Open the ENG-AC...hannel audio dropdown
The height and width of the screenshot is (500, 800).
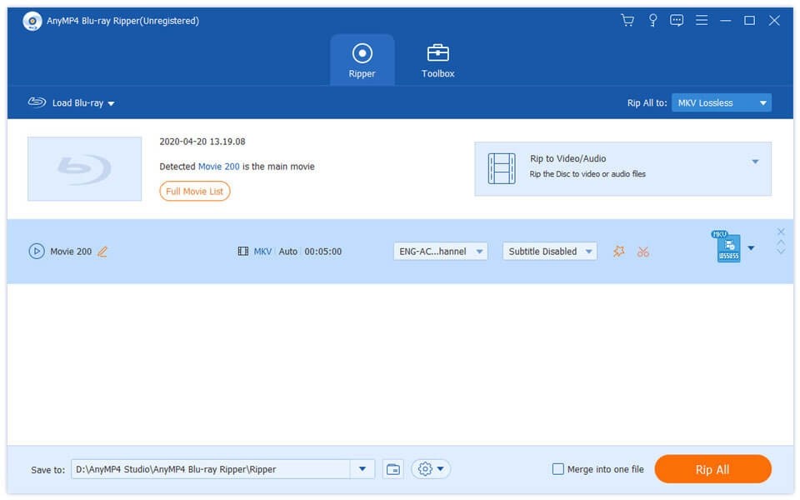pos(439,251)
